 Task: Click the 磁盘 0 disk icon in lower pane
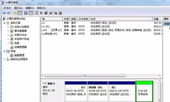[x=45, y=83]
